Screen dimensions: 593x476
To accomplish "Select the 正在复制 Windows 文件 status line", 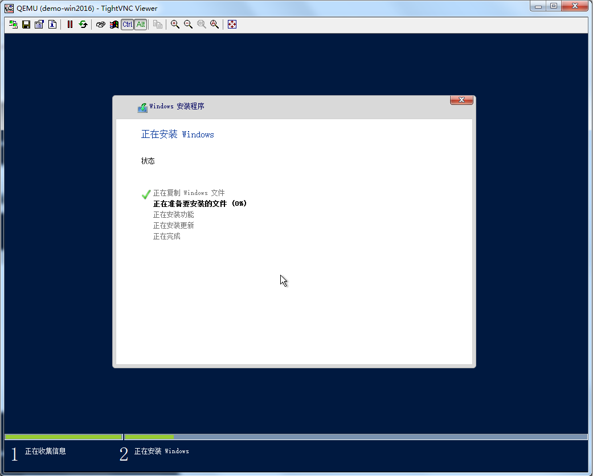I will 189,193.
